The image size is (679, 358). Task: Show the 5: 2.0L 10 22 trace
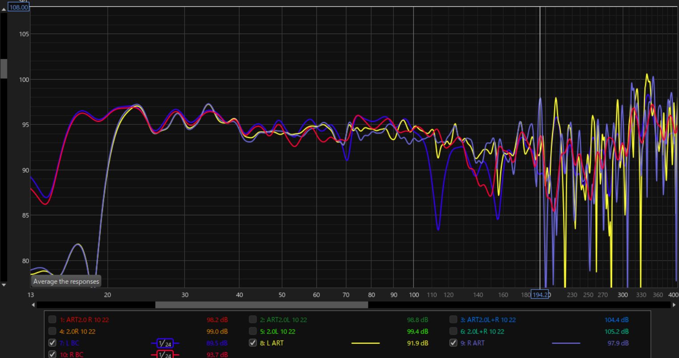[x=253, y=331]
